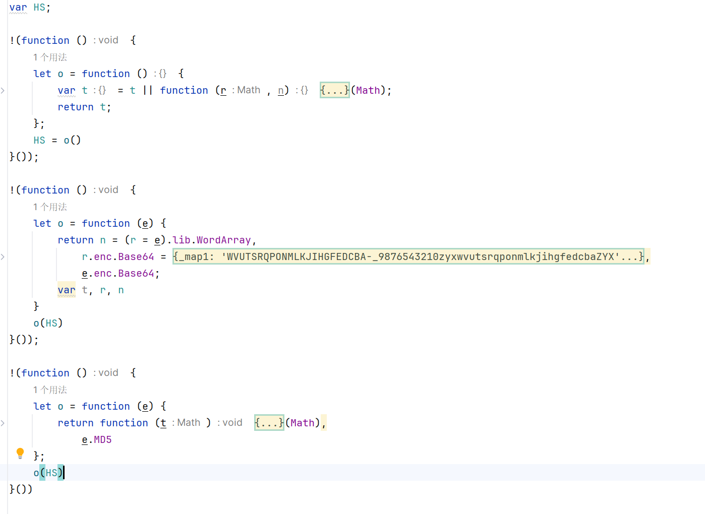Viewport: 705px width, 514px height.
Task: Click gutter fold arrow beside var t line
Action: tap(3, 90)
